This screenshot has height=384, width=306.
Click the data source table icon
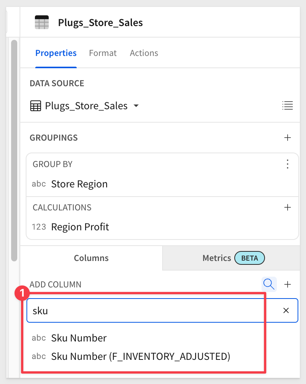36,106
